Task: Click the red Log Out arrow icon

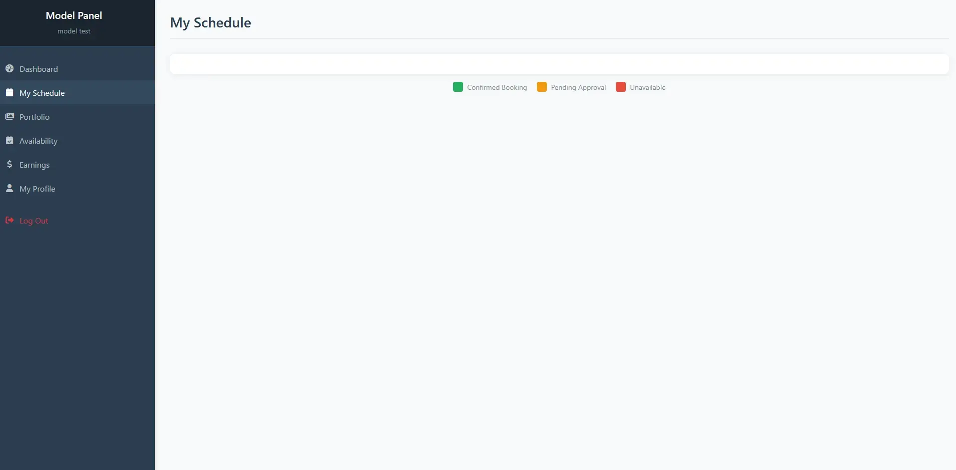Action: [x=9, y=220]
